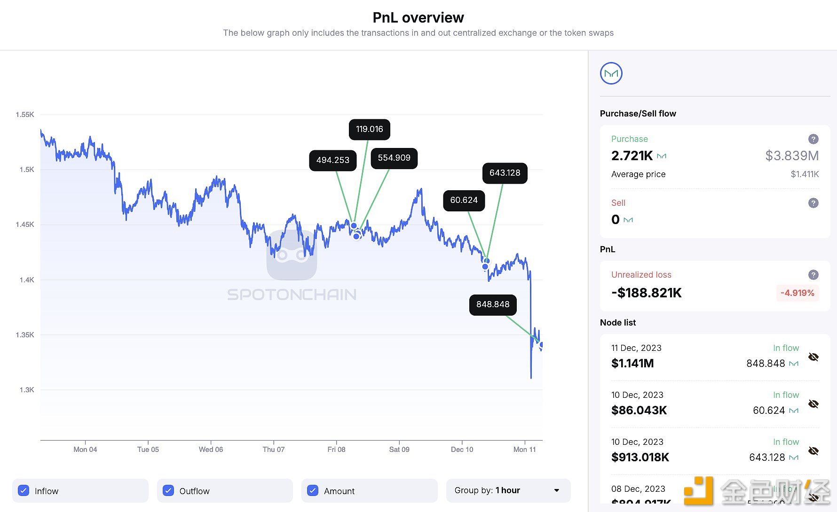Click the MKR token logo icon
This screenshot has width=837, height=512.
(x=611, y=73)
